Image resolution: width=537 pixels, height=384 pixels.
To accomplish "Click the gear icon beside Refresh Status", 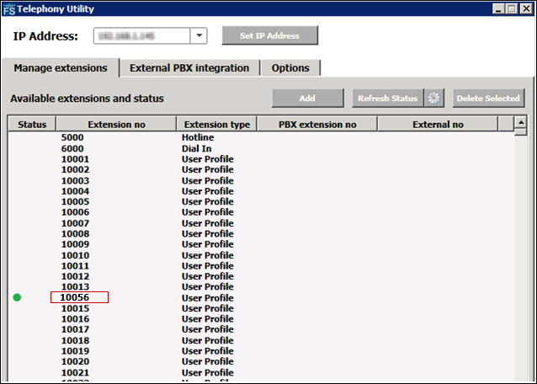I will click(434, 99).
